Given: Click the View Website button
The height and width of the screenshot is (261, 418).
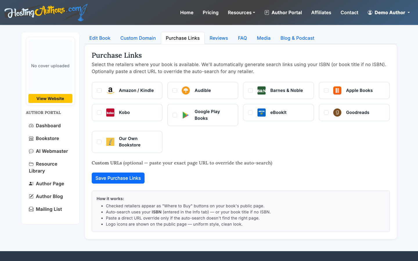Looking at the screenshot, I should (50, 99).
